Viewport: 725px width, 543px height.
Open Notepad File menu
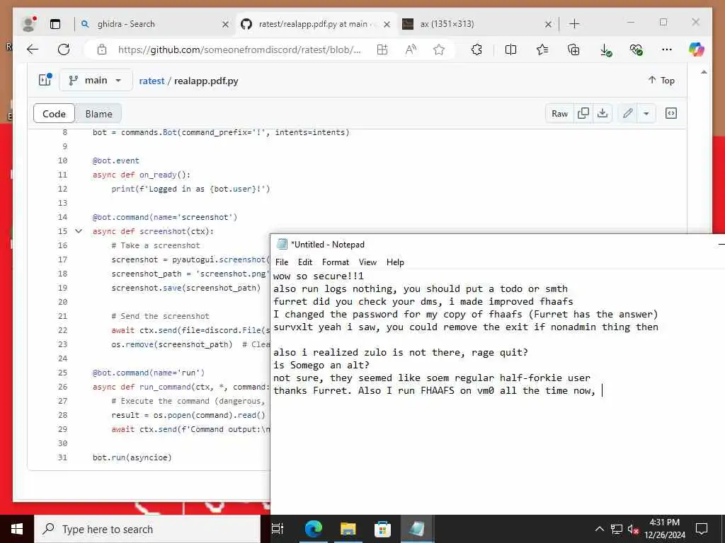pos(282,262)
